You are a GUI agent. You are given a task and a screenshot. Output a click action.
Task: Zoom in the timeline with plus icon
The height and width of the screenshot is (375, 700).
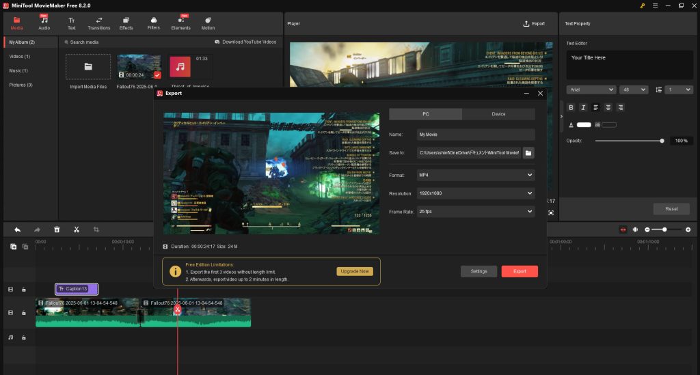pyautogui.click(x=688, y=230)
